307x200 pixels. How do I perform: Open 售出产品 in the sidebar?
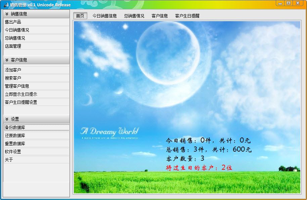(x=13, y=22)
